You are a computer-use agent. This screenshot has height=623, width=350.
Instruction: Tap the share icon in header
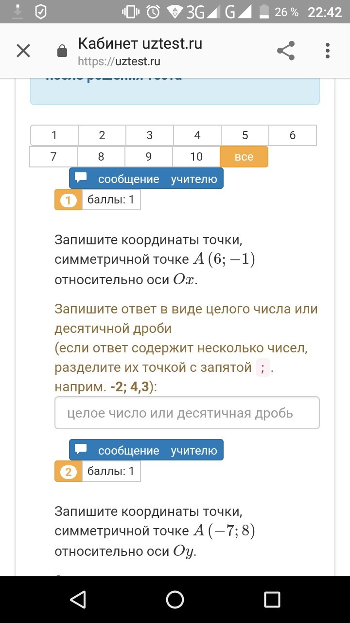click(286, 51)
